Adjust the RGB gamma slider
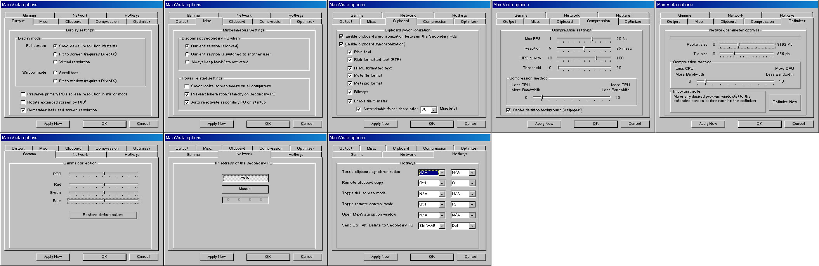 click(x=104, y=174)
